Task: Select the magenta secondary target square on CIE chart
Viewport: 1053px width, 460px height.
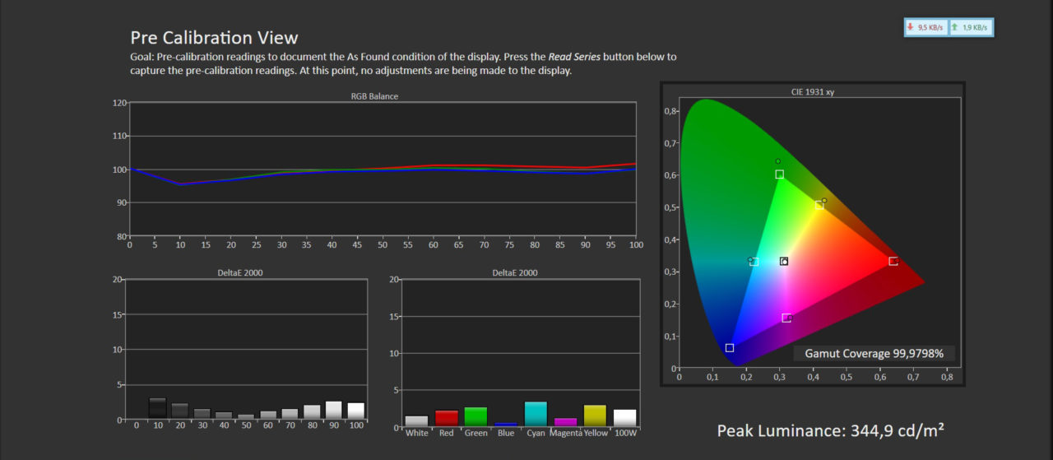Action: pyautogui.click(x=786, y=318)
